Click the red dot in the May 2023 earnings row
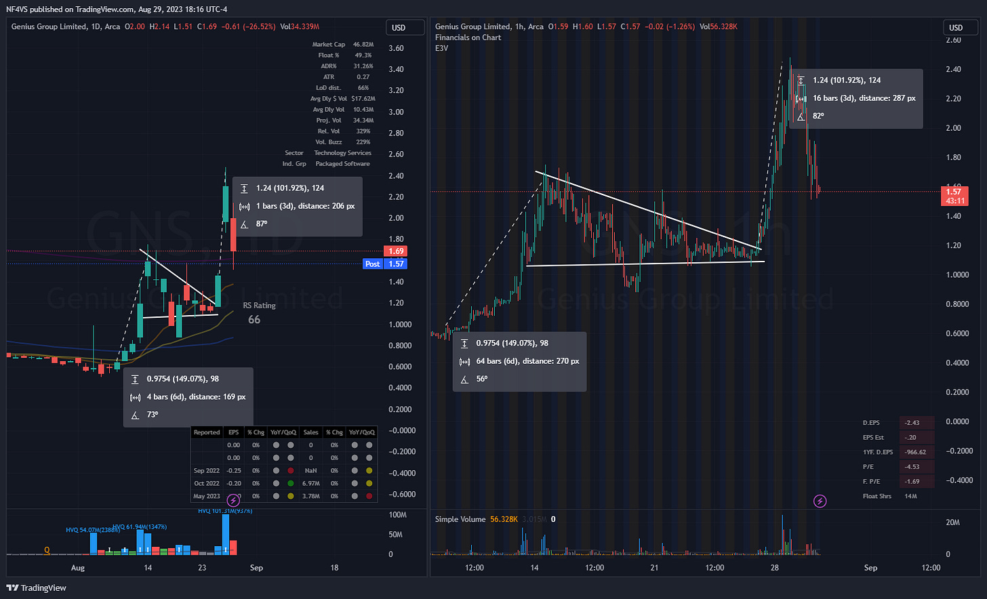The image size is (987, 599). [x=369, y=496]
